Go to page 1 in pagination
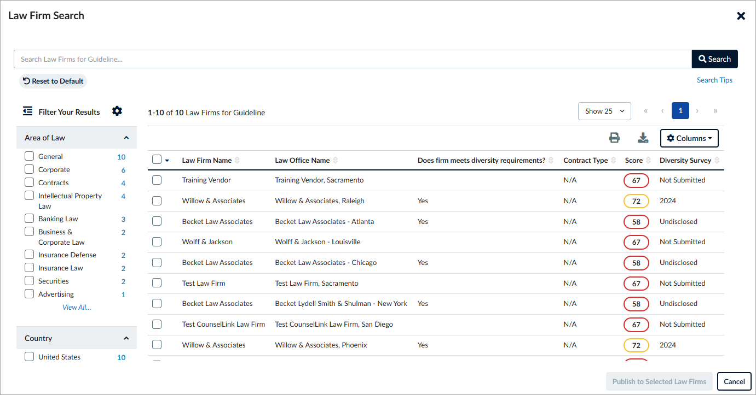The width and height of the screenshot is (756, 395). 680,111
